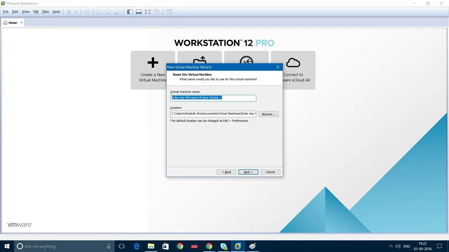Click the Location path field
The width and height of the screenshot is (449, 252).
[213, 114]
